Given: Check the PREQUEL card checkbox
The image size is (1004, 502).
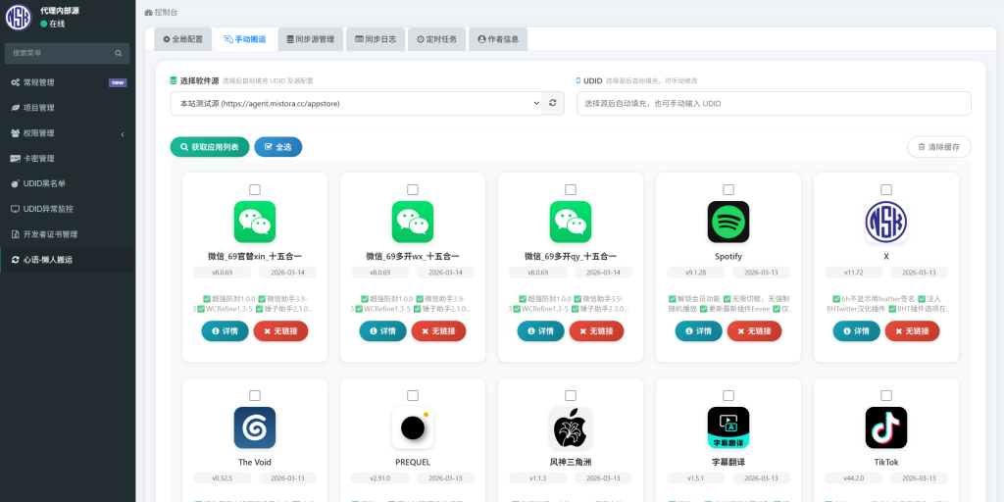Looking at the screenshot, I should pos(413,395).
